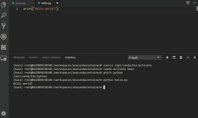Create a new terminal with plus icon

pyautogui.click(x=167, y=58)
